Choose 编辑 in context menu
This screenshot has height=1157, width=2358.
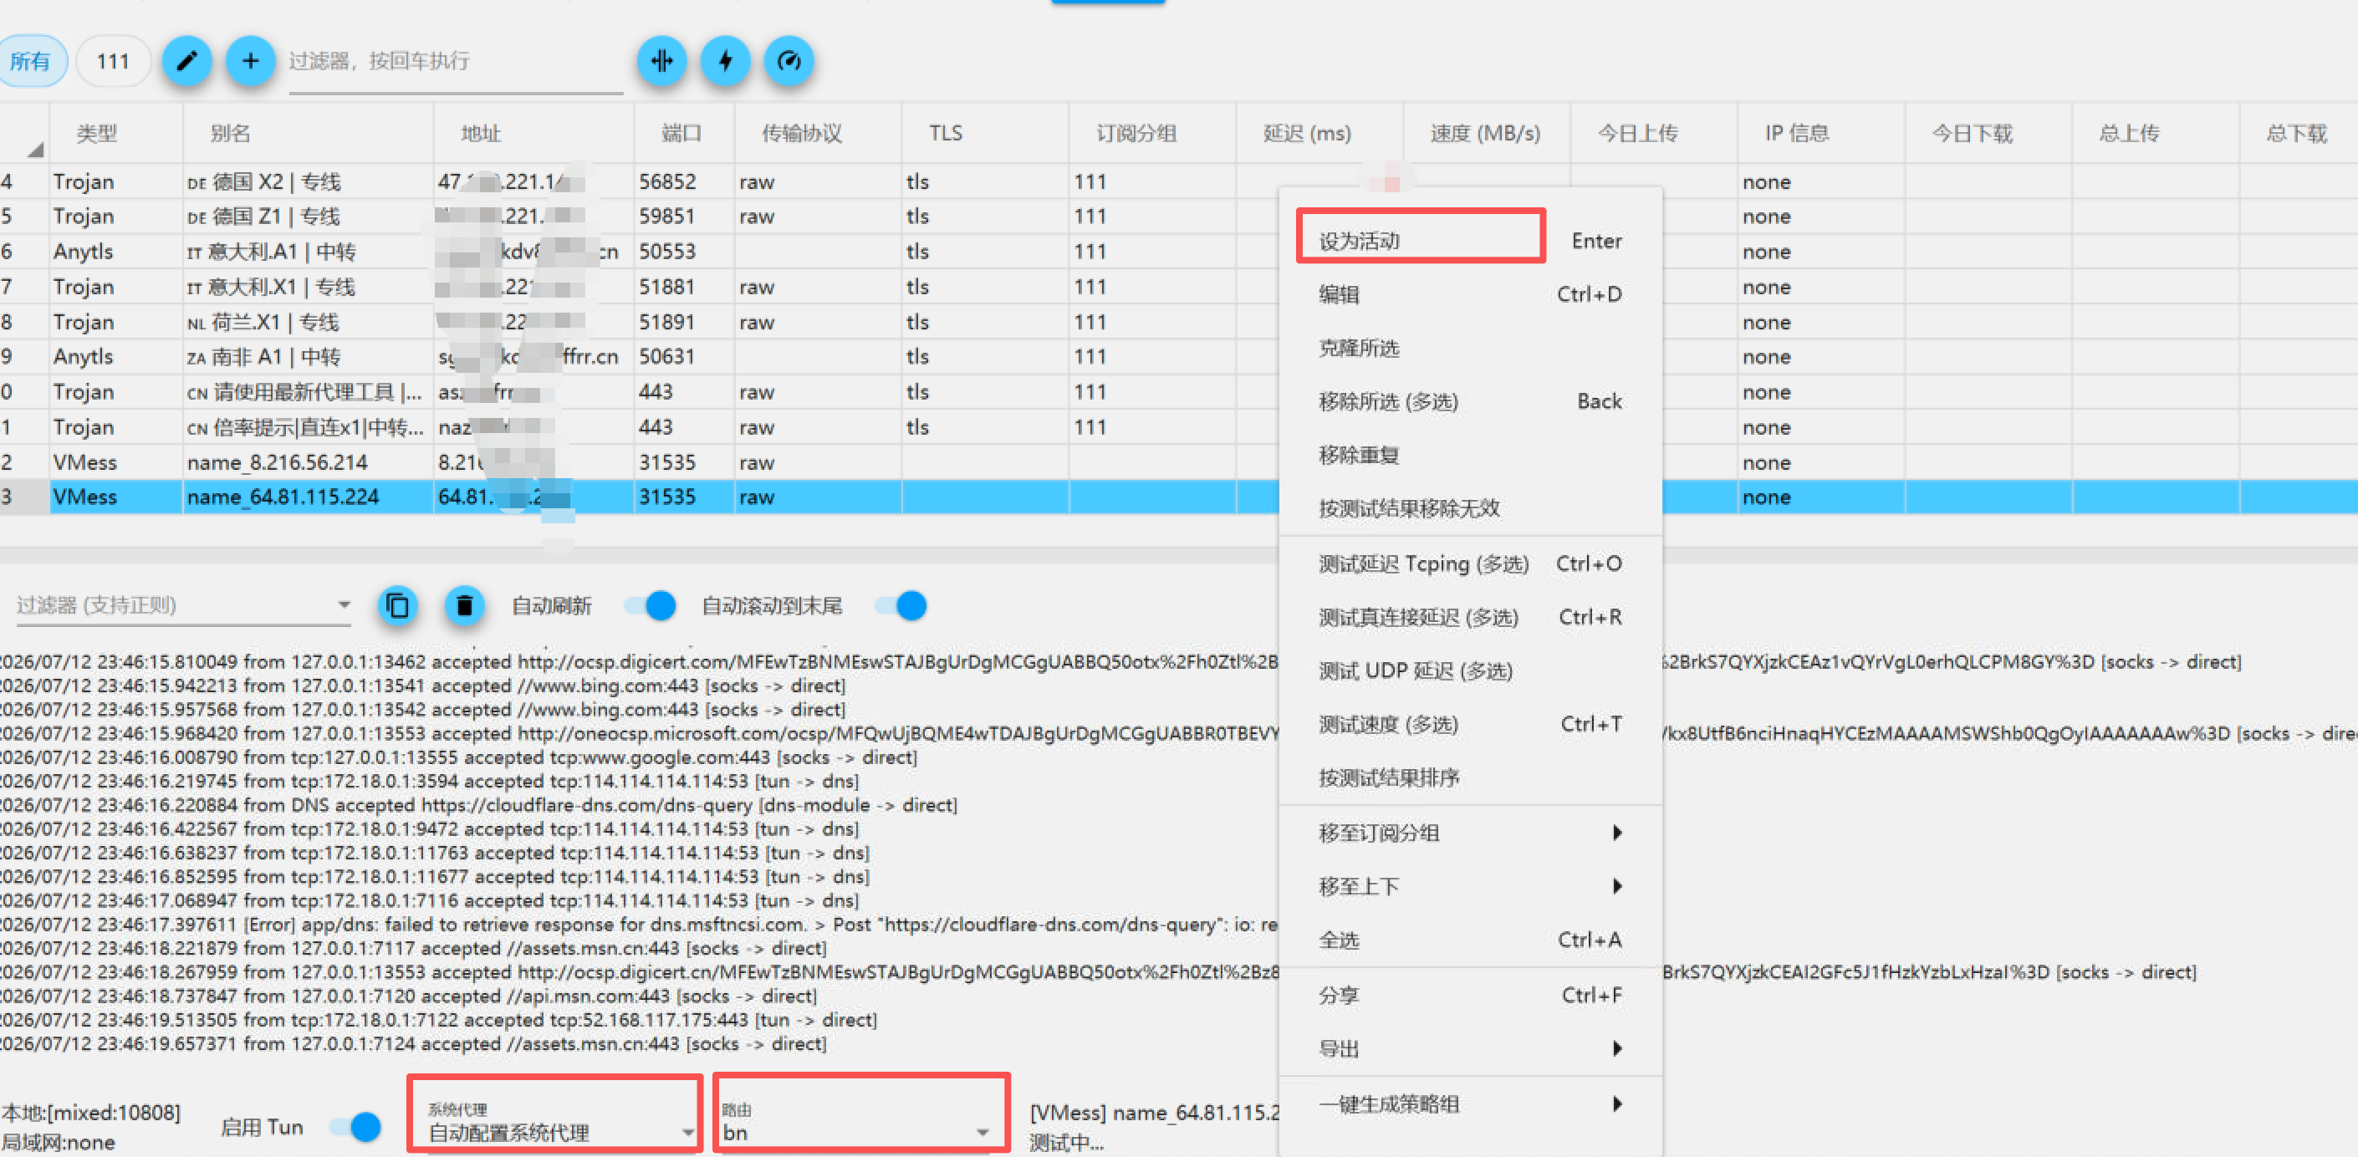click(1470, 293)
